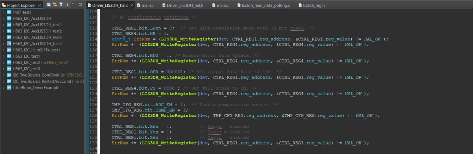
Task: Expand the I2C_TwoBoards_RestartAdvComIT project
Action: (x=3, y=81)
